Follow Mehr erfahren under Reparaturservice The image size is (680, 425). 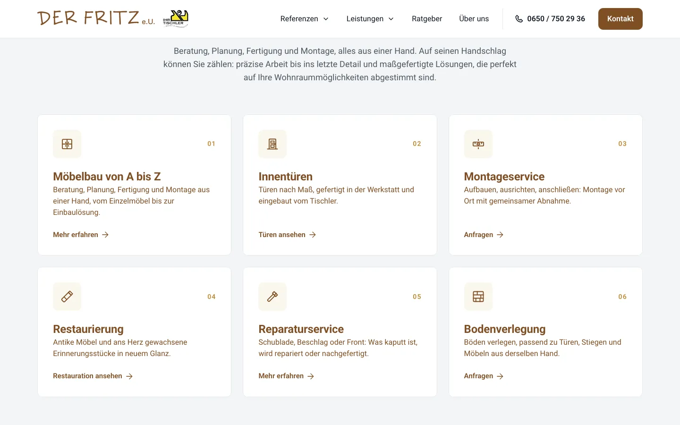coord(286,376)
